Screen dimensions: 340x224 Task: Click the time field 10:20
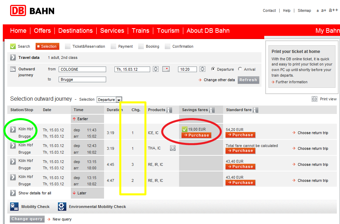click(x=187, y=69)
